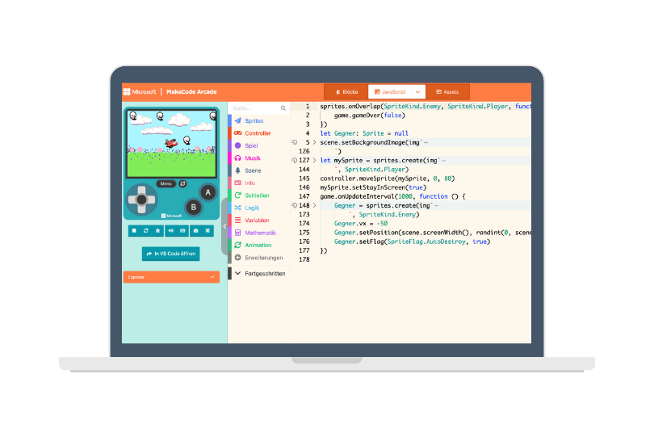Open the image editor icon beside line 127
The image size is (654, 437).
point(295,160)
